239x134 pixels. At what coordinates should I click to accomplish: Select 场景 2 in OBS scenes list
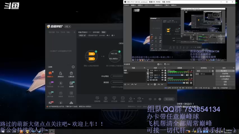(x=134, y=73)
